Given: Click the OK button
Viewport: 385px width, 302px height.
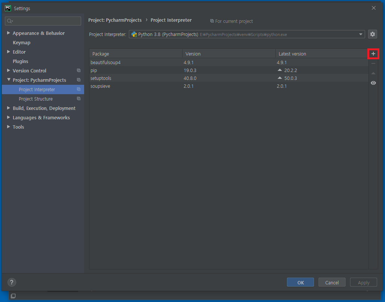Looking at the screenshot, I should point(300,282).
